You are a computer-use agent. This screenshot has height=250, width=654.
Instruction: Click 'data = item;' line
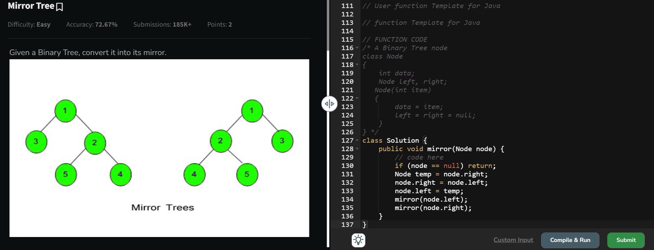tap(419, 107)
